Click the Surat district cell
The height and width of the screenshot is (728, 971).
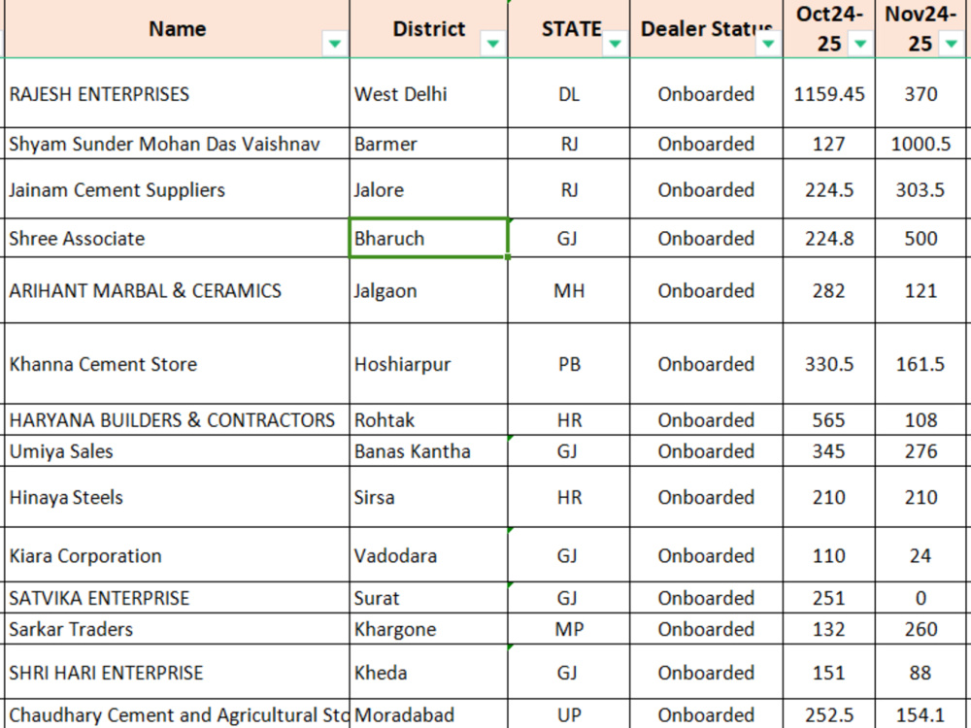tap(428, 597)
